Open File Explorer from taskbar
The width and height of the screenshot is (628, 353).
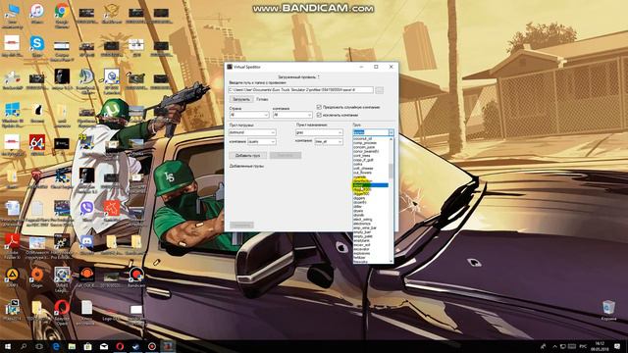click(72, 346)
